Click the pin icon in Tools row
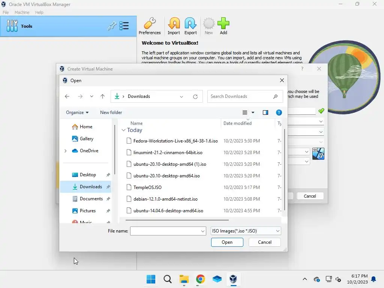This screenshot has height=288, width=384. 112,26
